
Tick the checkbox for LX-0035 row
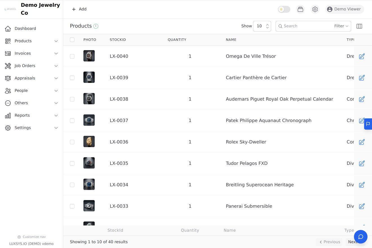[x=72, y=163]
